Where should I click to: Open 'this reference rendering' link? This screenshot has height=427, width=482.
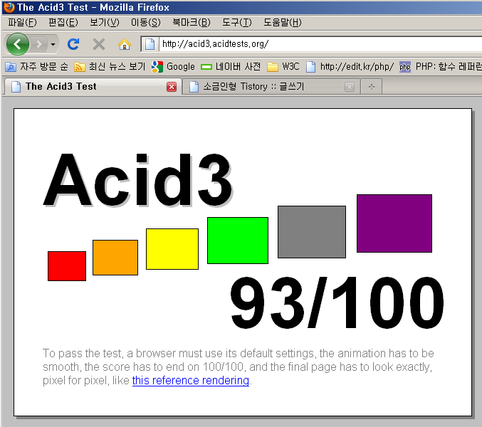pyautogui.click(x=191, y=380)
